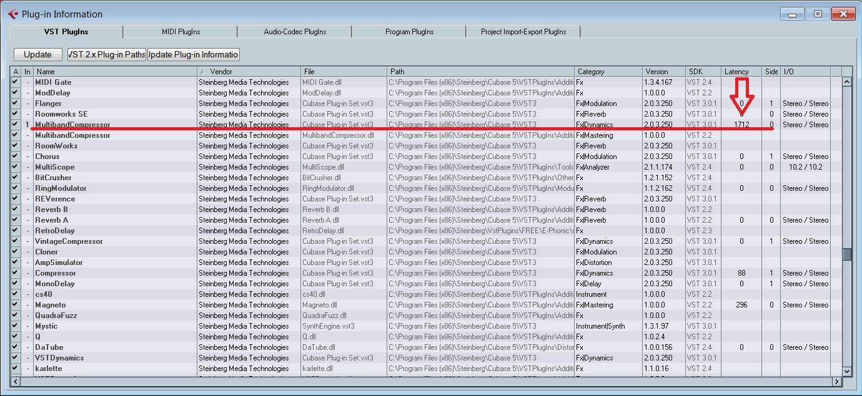The image size is (862, 396).
Task: Sort the list by Name column header
Action: 116,72
